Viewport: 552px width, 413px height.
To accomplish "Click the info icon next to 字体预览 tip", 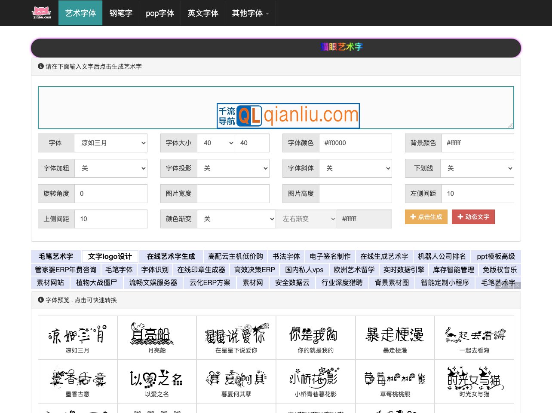I will click(41, 300).
